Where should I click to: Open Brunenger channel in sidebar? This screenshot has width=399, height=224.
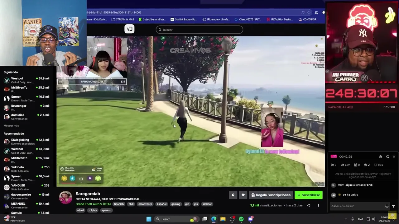[x=26, y=108]
